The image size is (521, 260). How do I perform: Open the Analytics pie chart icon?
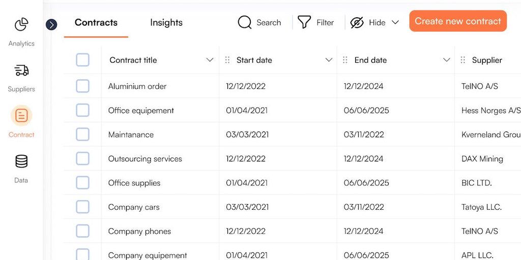click(21, 24)
